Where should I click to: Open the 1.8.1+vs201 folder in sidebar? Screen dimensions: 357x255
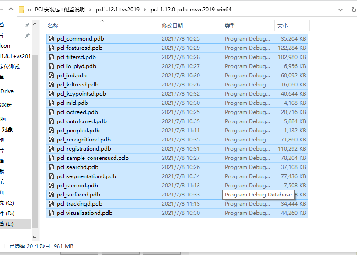15,56
